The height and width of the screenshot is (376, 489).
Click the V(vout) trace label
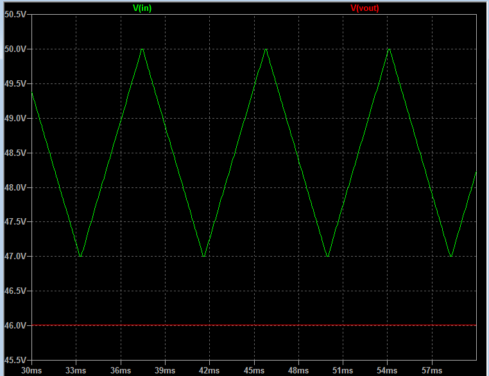365,8
